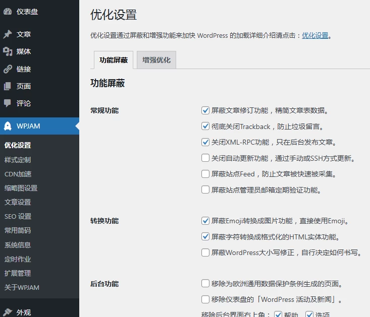
Task: Open the 优化设置 link in description
Action: [315, 35]
